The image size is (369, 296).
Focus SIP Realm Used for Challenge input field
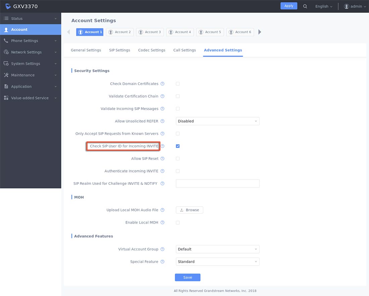click(x=218, y=183)
